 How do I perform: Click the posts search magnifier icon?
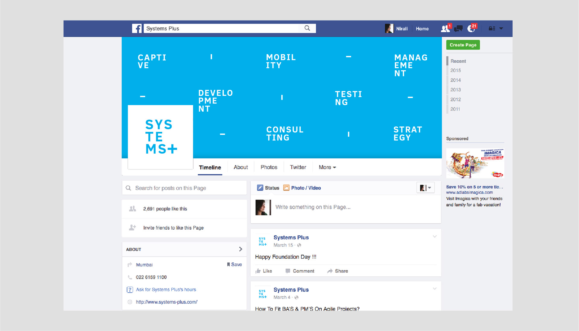pyautogui.click(x=128, y=188)
